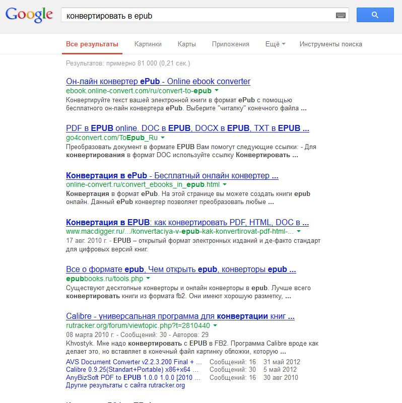402x403 pixels.
Task: Open Конвертация в ePub Бесплатный онлайн конвертер
Action: click(x=172, y=175)
